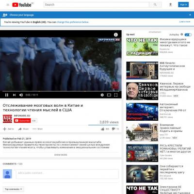This screenshot has height=194, width=194.
Task: Enter full screen mode
Action: (x=116, y=95)
